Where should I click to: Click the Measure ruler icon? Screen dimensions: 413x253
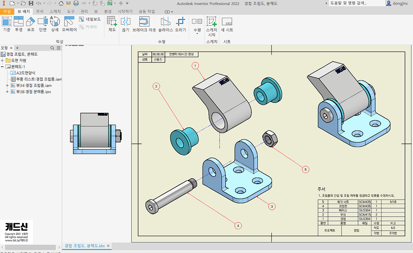(x=68, y=3)
